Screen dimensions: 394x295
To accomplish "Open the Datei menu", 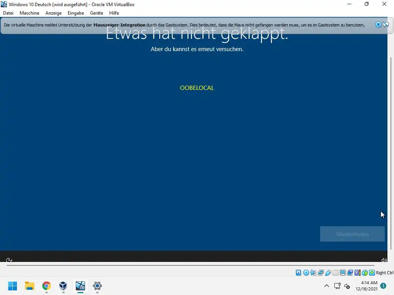I will pyautogui.click(x=8, y=13).
